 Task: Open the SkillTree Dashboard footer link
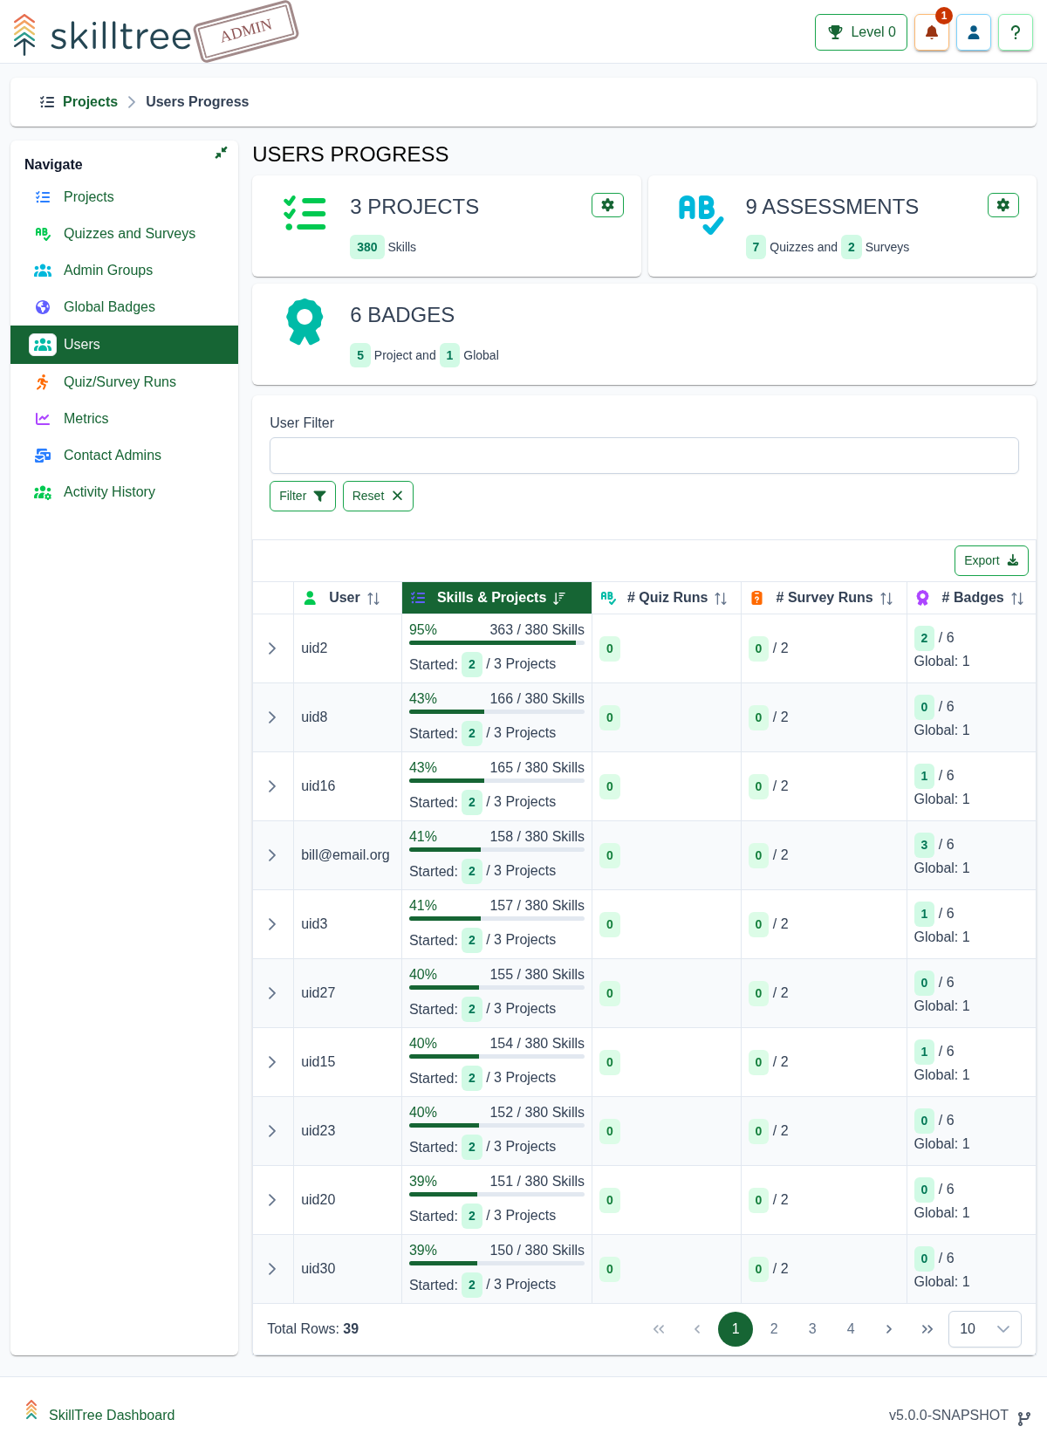(x=112, y=1416)
